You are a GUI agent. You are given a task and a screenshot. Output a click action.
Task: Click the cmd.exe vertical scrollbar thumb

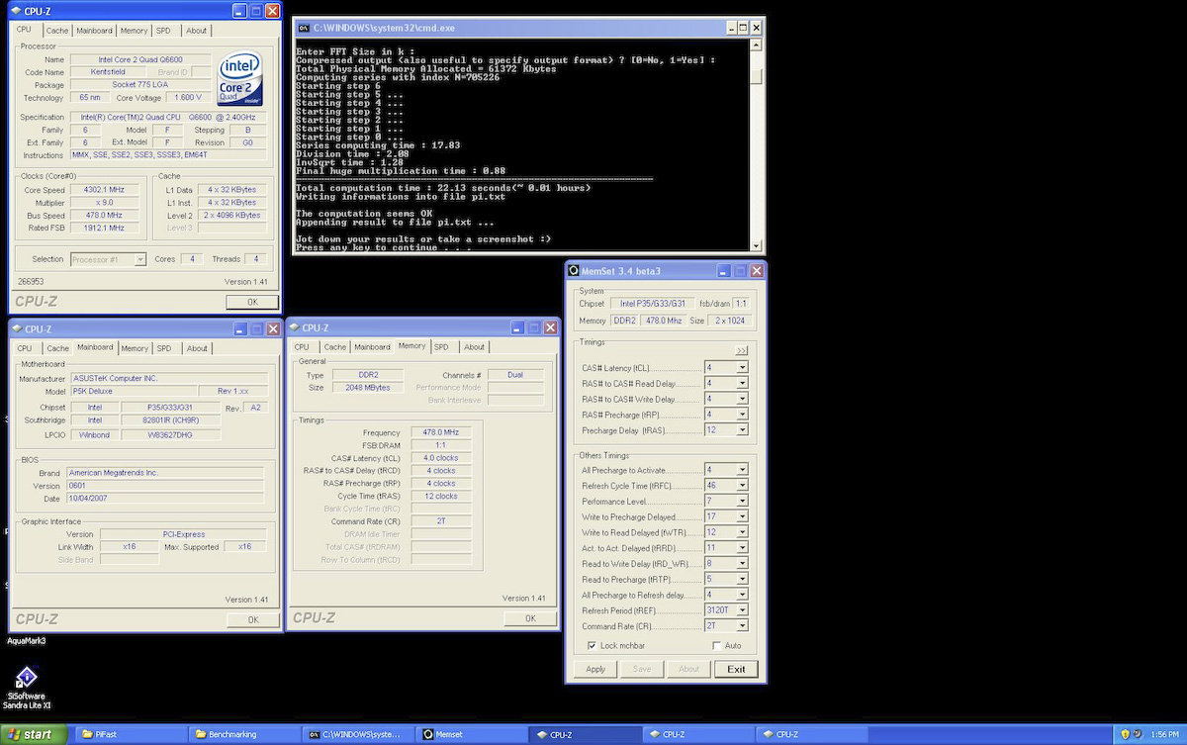click(x=757, y=76)
